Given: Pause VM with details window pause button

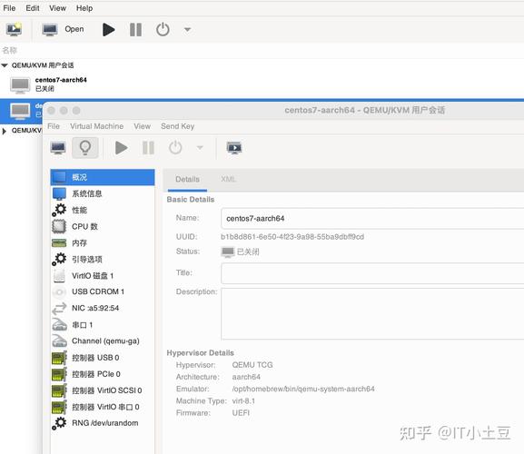Looking at the screenshot, I should pyautogui.click(x=148, y=148).
